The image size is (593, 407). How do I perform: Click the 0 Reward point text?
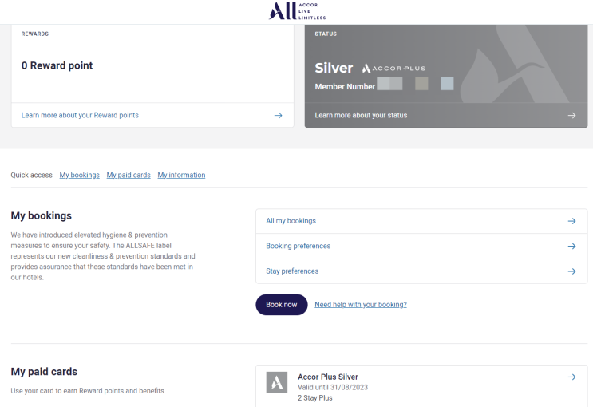tap(57, 65)
